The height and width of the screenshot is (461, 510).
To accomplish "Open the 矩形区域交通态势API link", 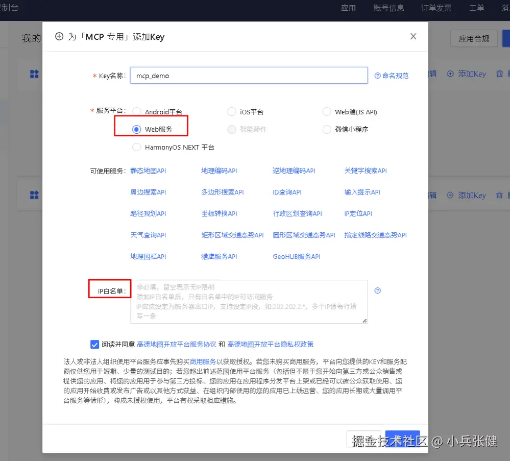I will point(232,235).
